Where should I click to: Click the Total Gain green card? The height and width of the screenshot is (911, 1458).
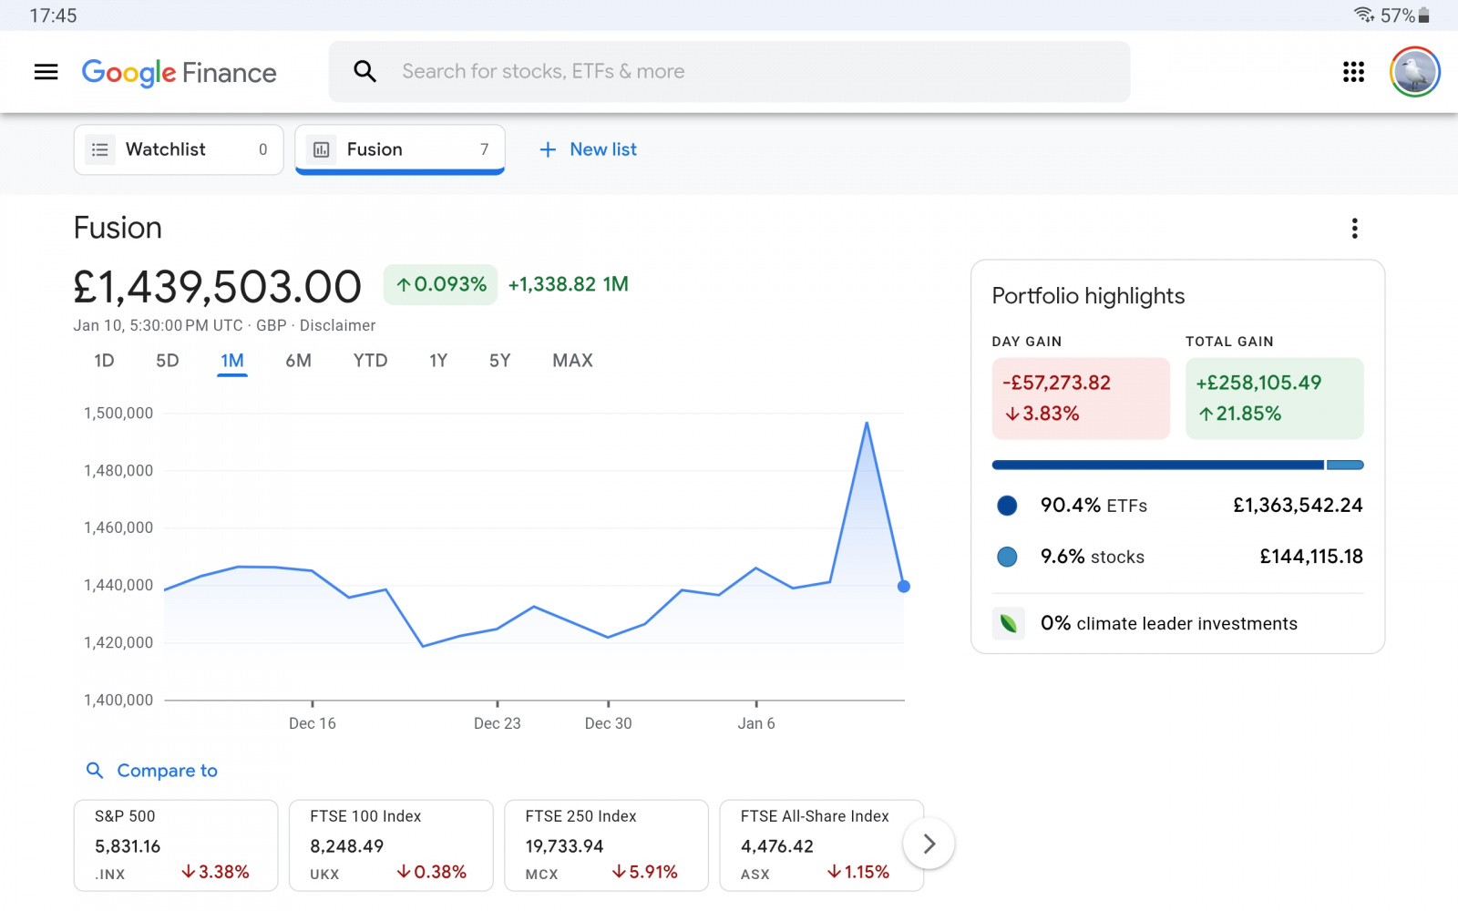coord(1274,398)
